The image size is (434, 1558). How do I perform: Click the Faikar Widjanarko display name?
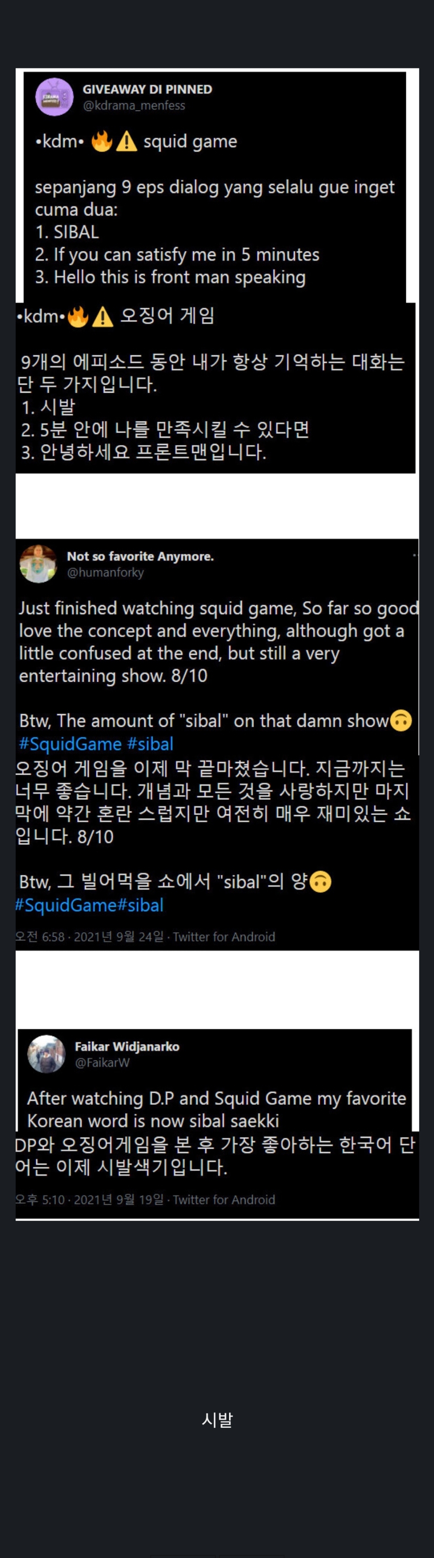point(127,1046)
